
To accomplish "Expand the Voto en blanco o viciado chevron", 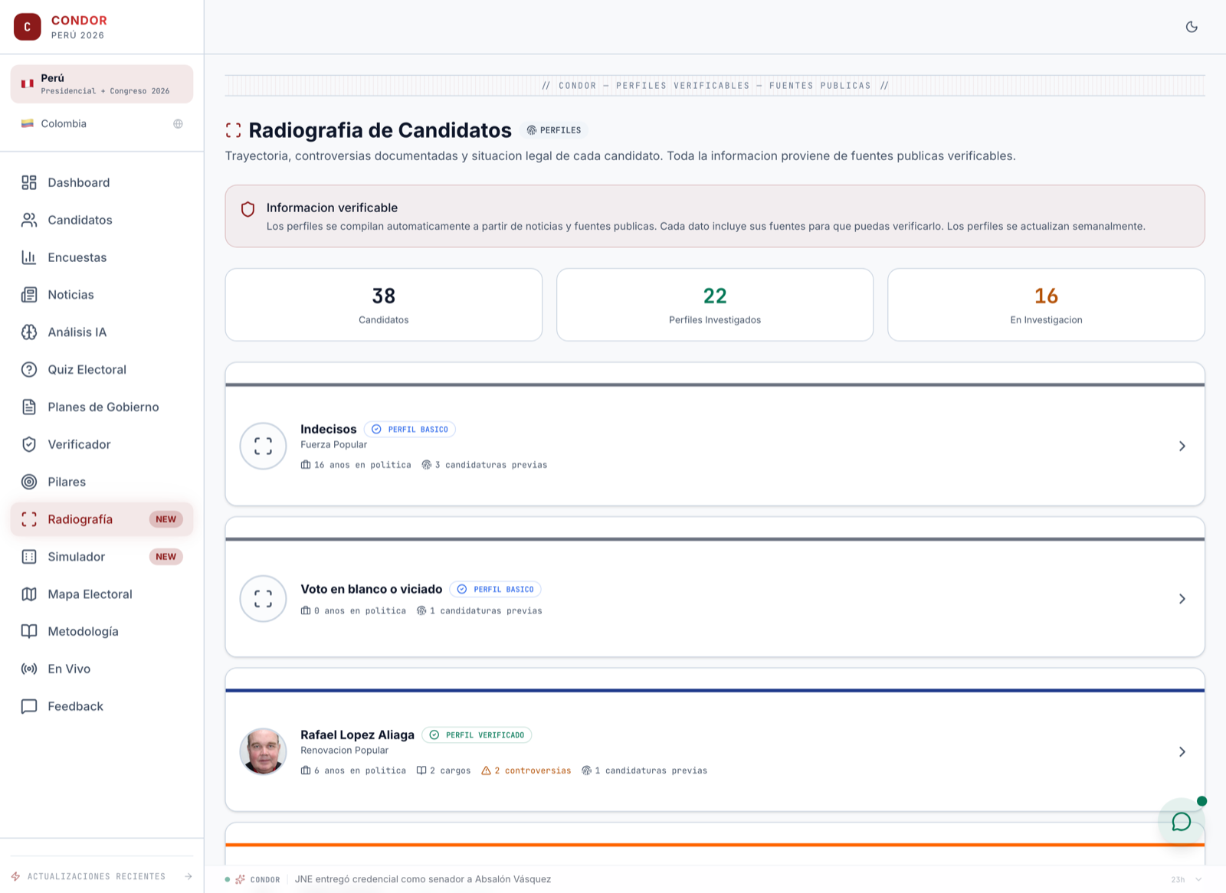I will [x=1182, y=599].
